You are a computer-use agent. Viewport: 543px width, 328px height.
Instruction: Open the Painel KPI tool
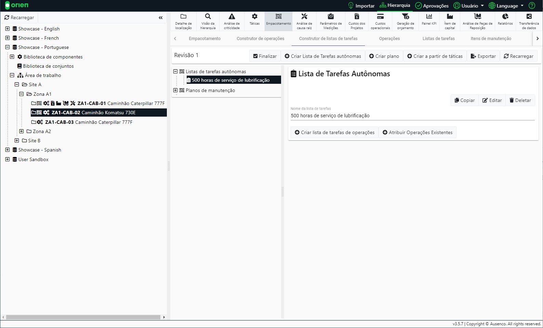point(429,21)
